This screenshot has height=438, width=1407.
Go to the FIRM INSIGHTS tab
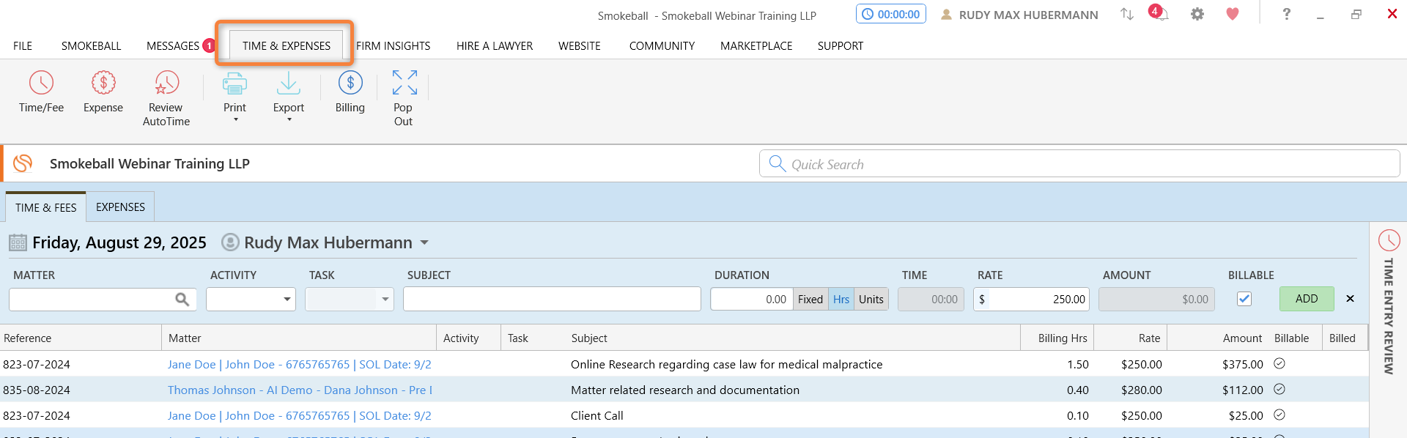394,45
